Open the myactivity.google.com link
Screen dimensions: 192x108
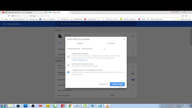click(x=79, y=60)
